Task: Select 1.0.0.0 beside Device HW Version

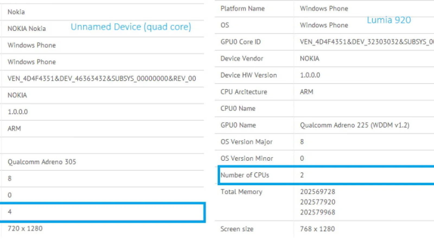Action: [310, 75]
